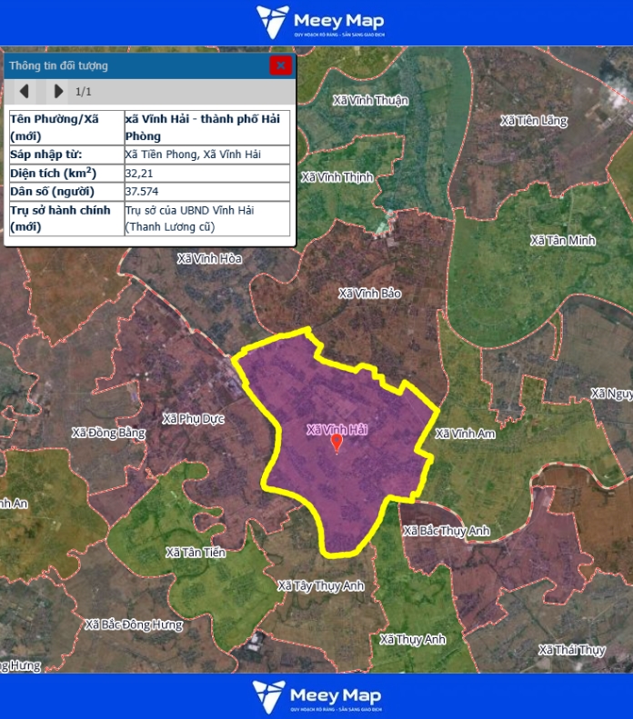Pick the Xã Tân Minh green region label

click(x=562, y=241)
